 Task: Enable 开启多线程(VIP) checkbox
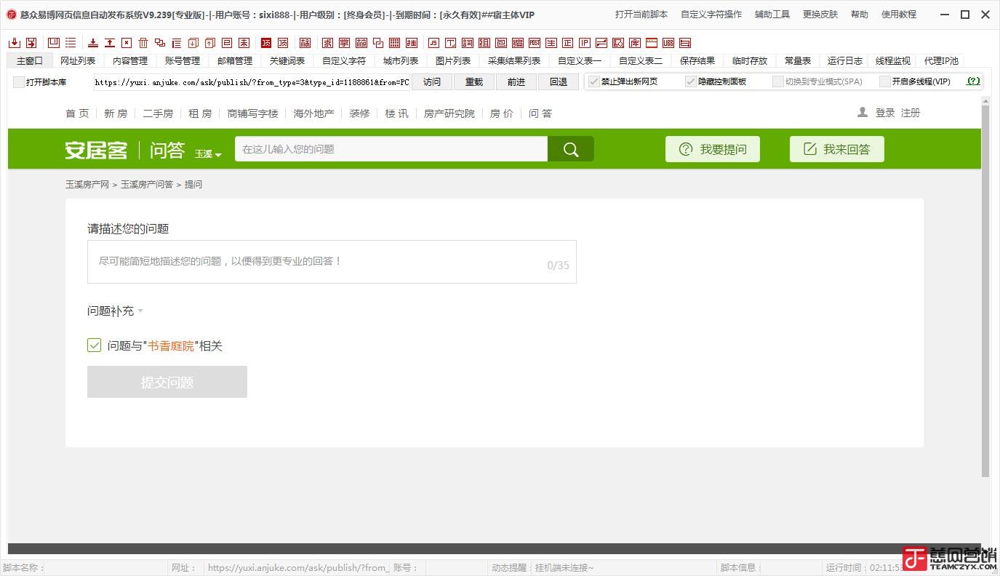tap(885, 81)
